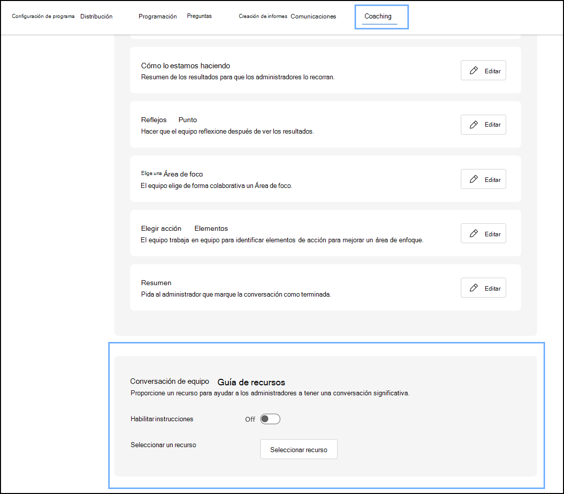The height and width of the screenshot is (494, 564).
Task: Click the pencil icon next to Reflejos Punto
Action: [x=473, y=124]
